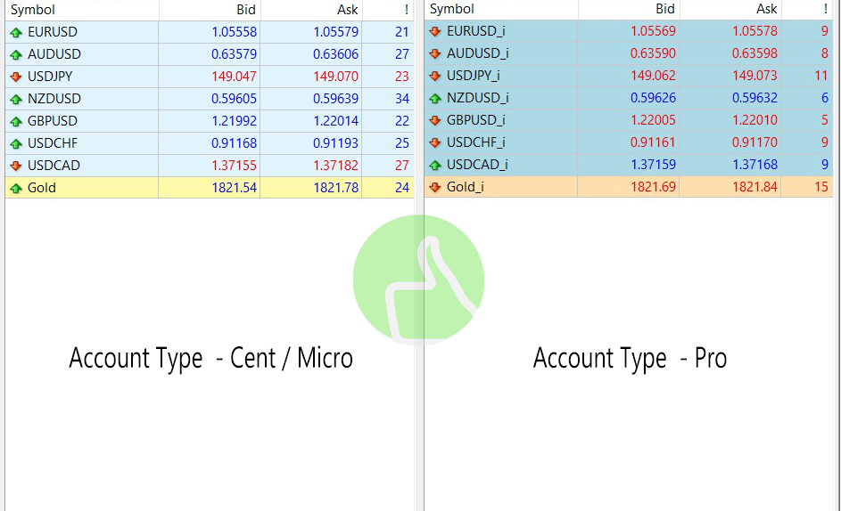Click NZDUSD bid price 0.59605
Image resolution: width=841 pixels, height=511 pixels.
coord(234,99)
